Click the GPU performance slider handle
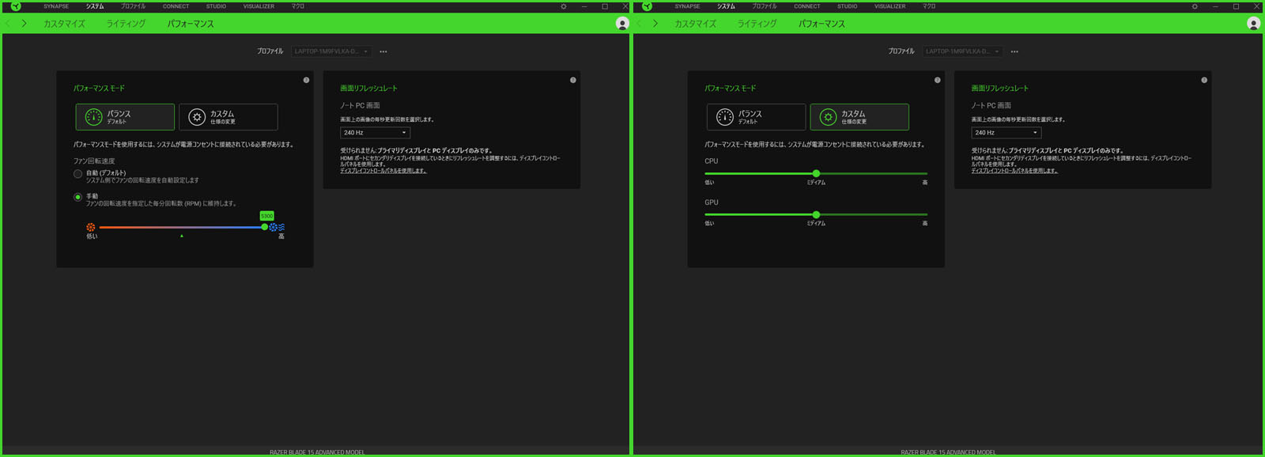Image resolution: width=1265 pixels, height=457 pixels. 816,214
